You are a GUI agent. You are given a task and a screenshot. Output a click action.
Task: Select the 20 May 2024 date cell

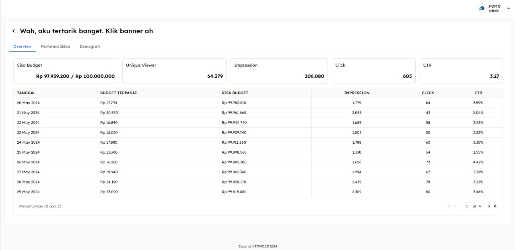28,103
